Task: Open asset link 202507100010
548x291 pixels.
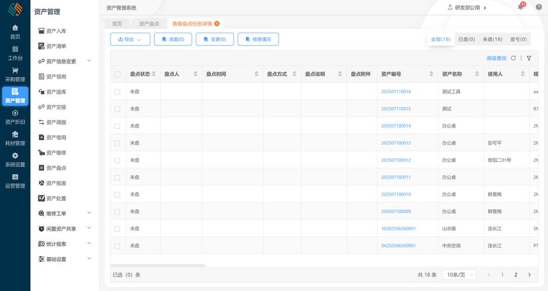Action: [396, 194]
